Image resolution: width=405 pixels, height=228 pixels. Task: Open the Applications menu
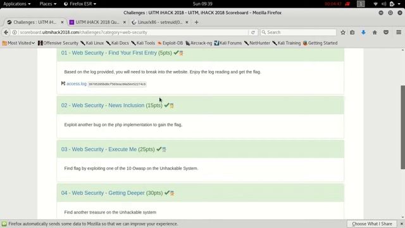click(17, 4)
